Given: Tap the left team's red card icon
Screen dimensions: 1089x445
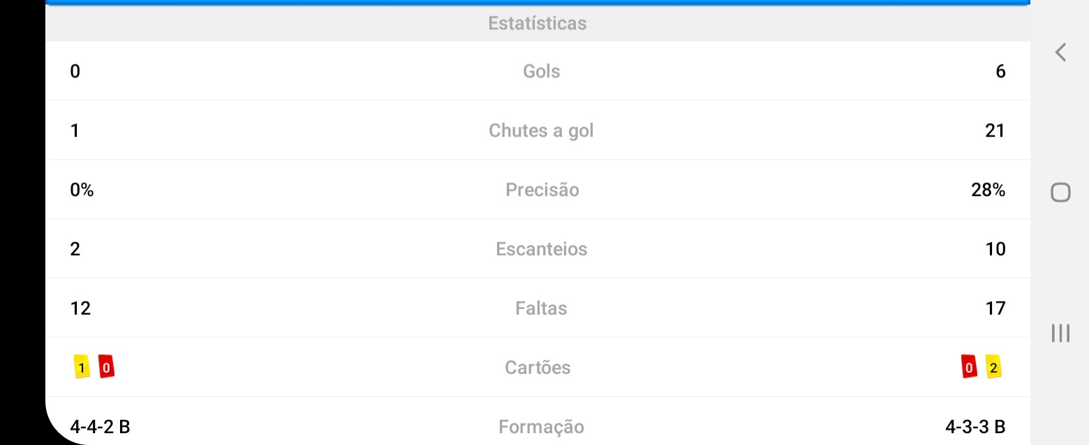Looking at the screenshot, I should pyautogui.click(x=106, y=367).
